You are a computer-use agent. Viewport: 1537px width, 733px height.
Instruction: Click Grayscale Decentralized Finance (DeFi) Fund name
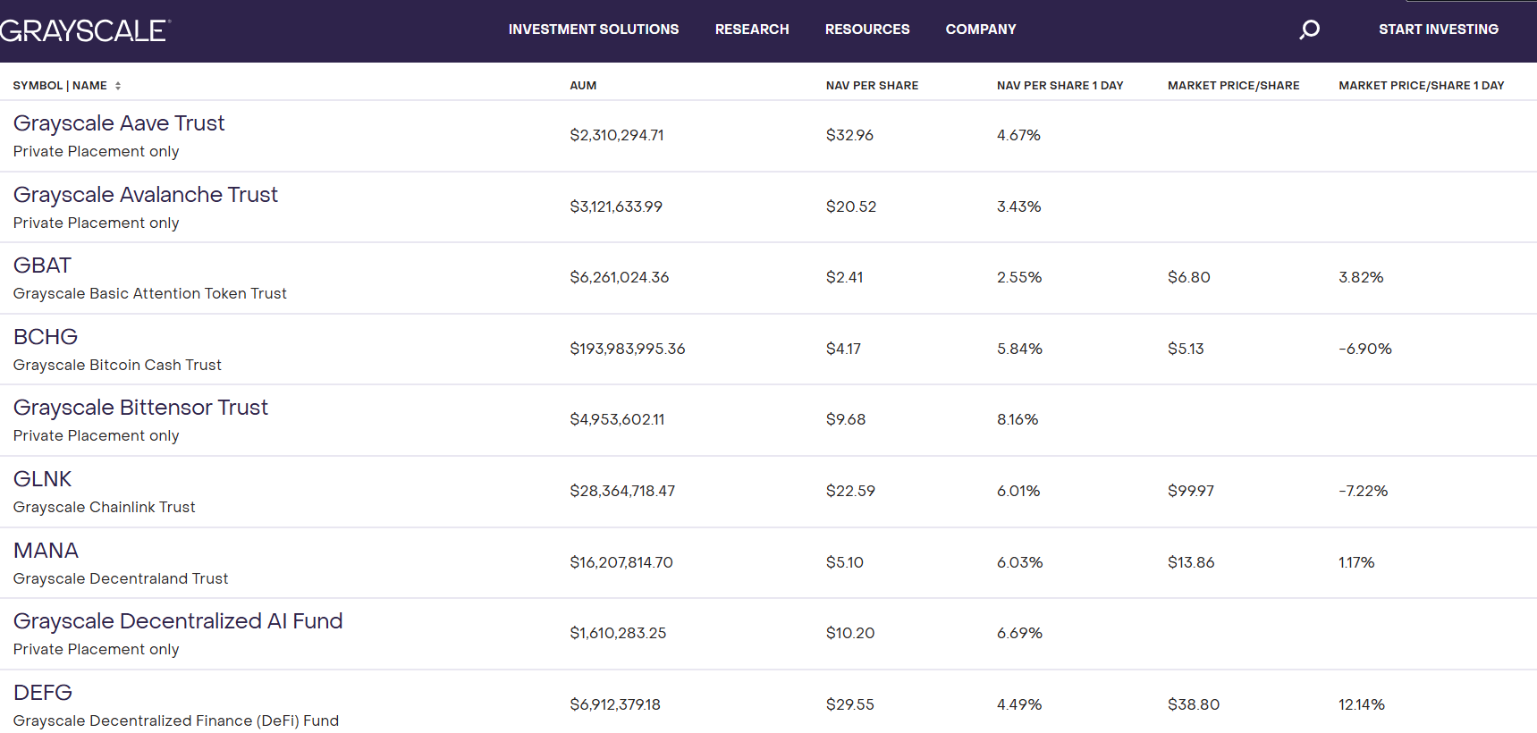(176, 720)
